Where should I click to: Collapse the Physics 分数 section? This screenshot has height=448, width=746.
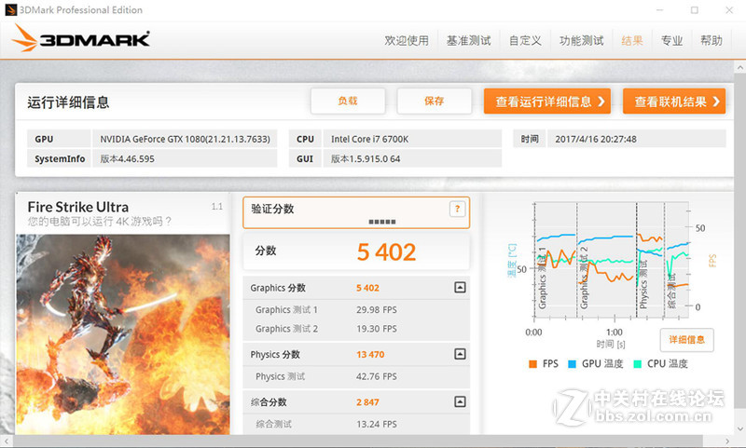click(x=460, y=354)
